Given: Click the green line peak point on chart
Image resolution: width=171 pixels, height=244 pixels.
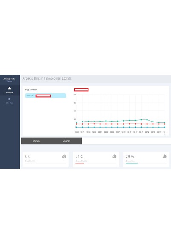Looking at the screenshot, I should coord(141,120).
